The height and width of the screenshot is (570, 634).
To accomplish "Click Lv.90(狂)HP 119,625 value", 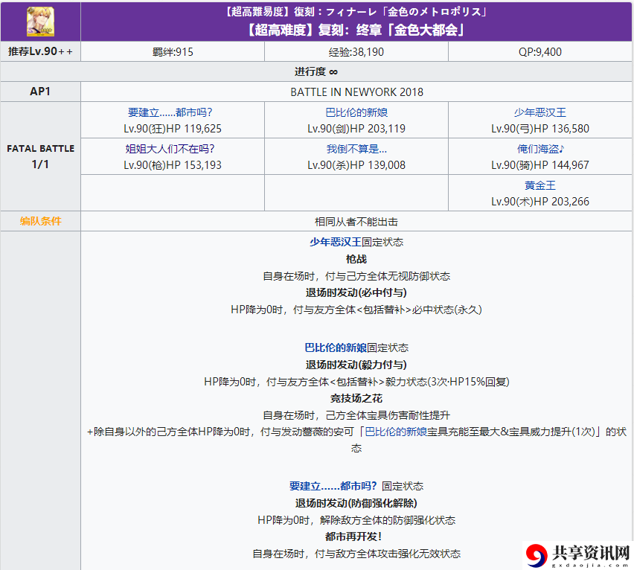I will click(x=173, y=129).
